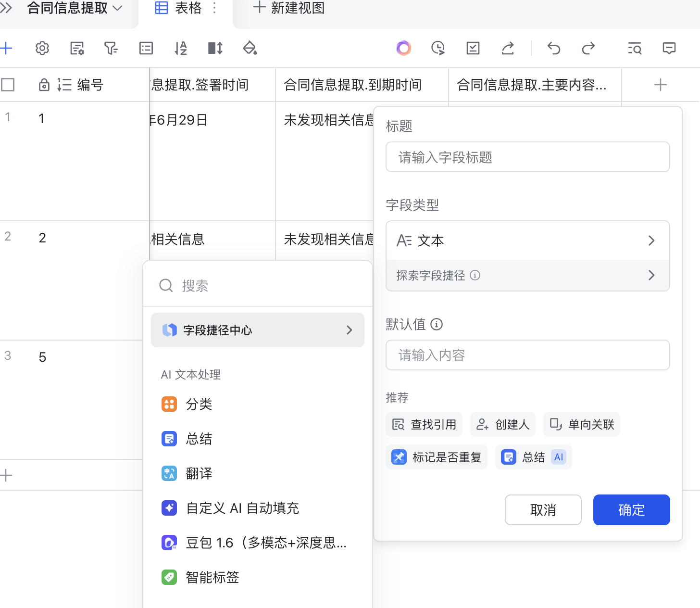Click the find-in-table search icon

[x=635, y=48]
